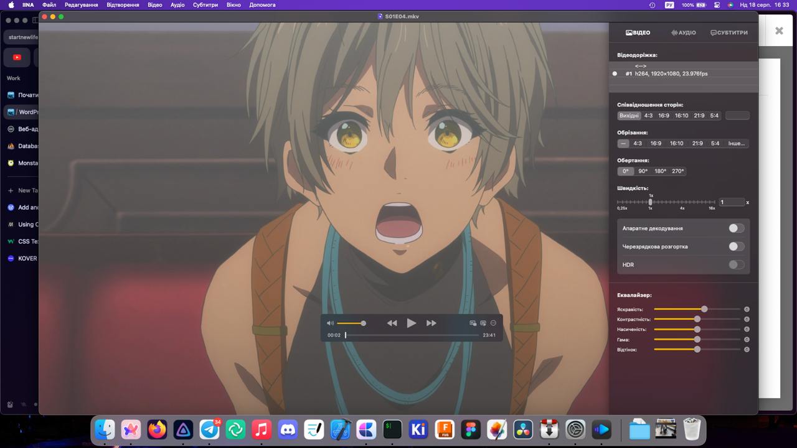Reset the Яскравість equalizer value

[747, 309]
